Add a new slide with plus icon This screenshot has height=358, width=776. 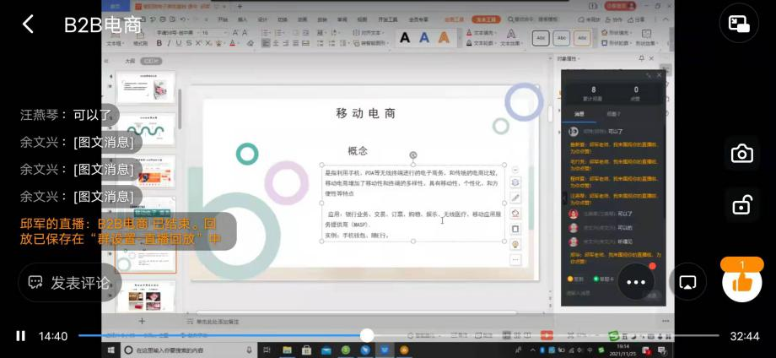pyautogui.click(x=142, y=322)
